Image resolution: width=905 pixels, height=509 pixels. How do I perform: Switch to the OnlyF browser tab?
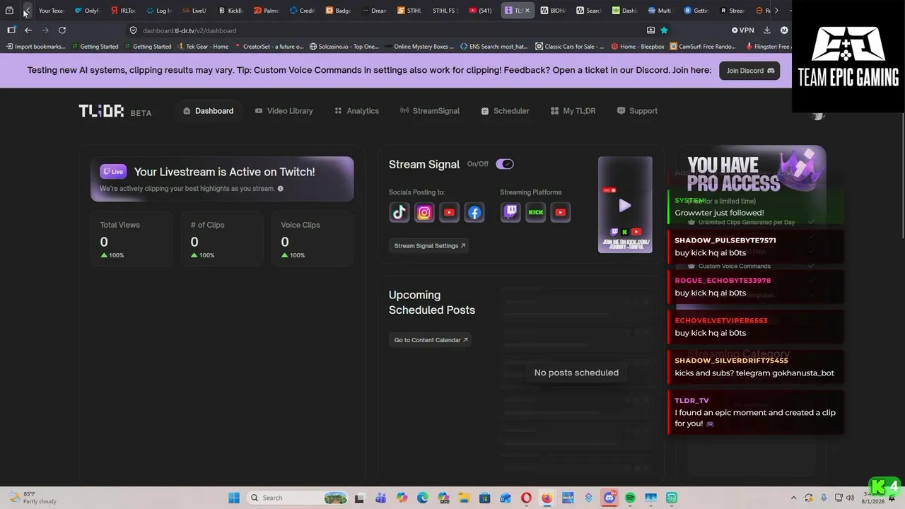tap(87, 11)
